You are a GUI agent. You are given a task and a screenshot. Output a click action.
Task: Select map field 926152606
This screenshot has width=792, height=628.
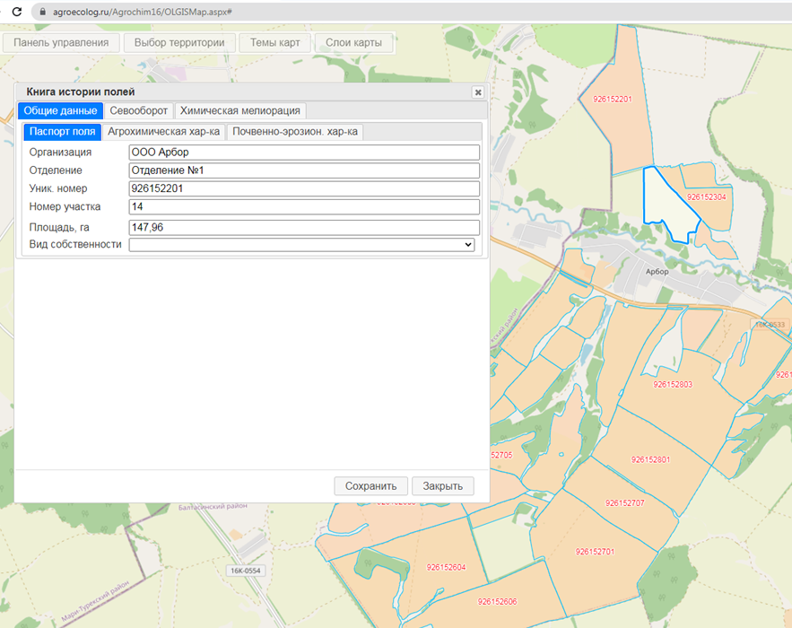click(498, 602)
